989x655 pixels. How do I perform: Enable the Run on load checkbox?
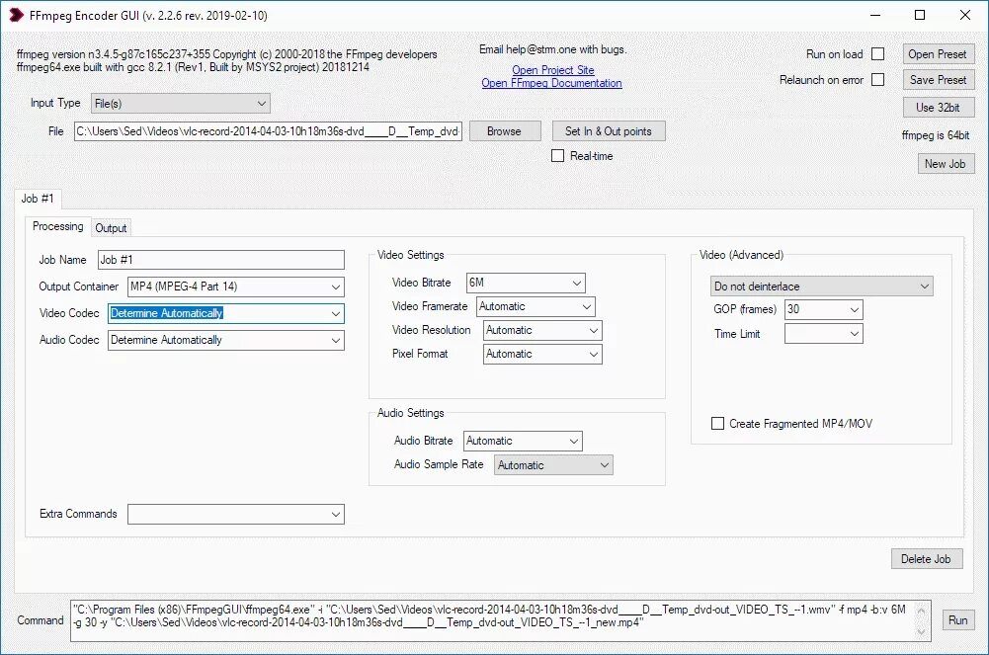[877, 54]
